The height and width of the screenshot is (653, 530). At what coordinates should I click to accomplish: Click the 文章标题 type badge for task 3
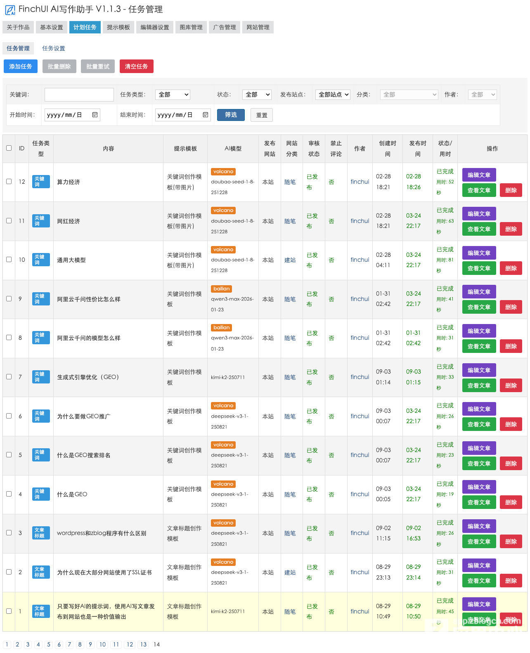[x=41, y=533]
